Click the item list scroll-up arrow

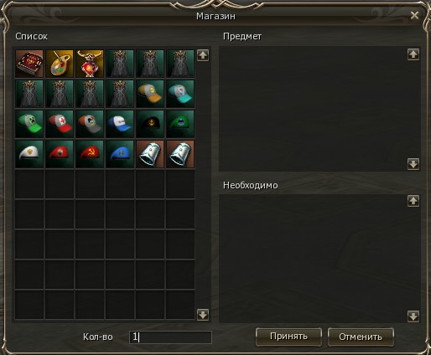click(x=203, y=55)
